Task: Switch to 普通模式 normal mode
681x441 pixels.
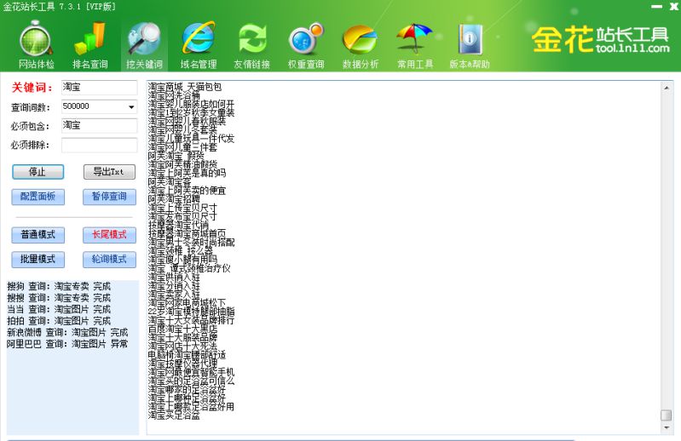Action: tap(38, 235)
